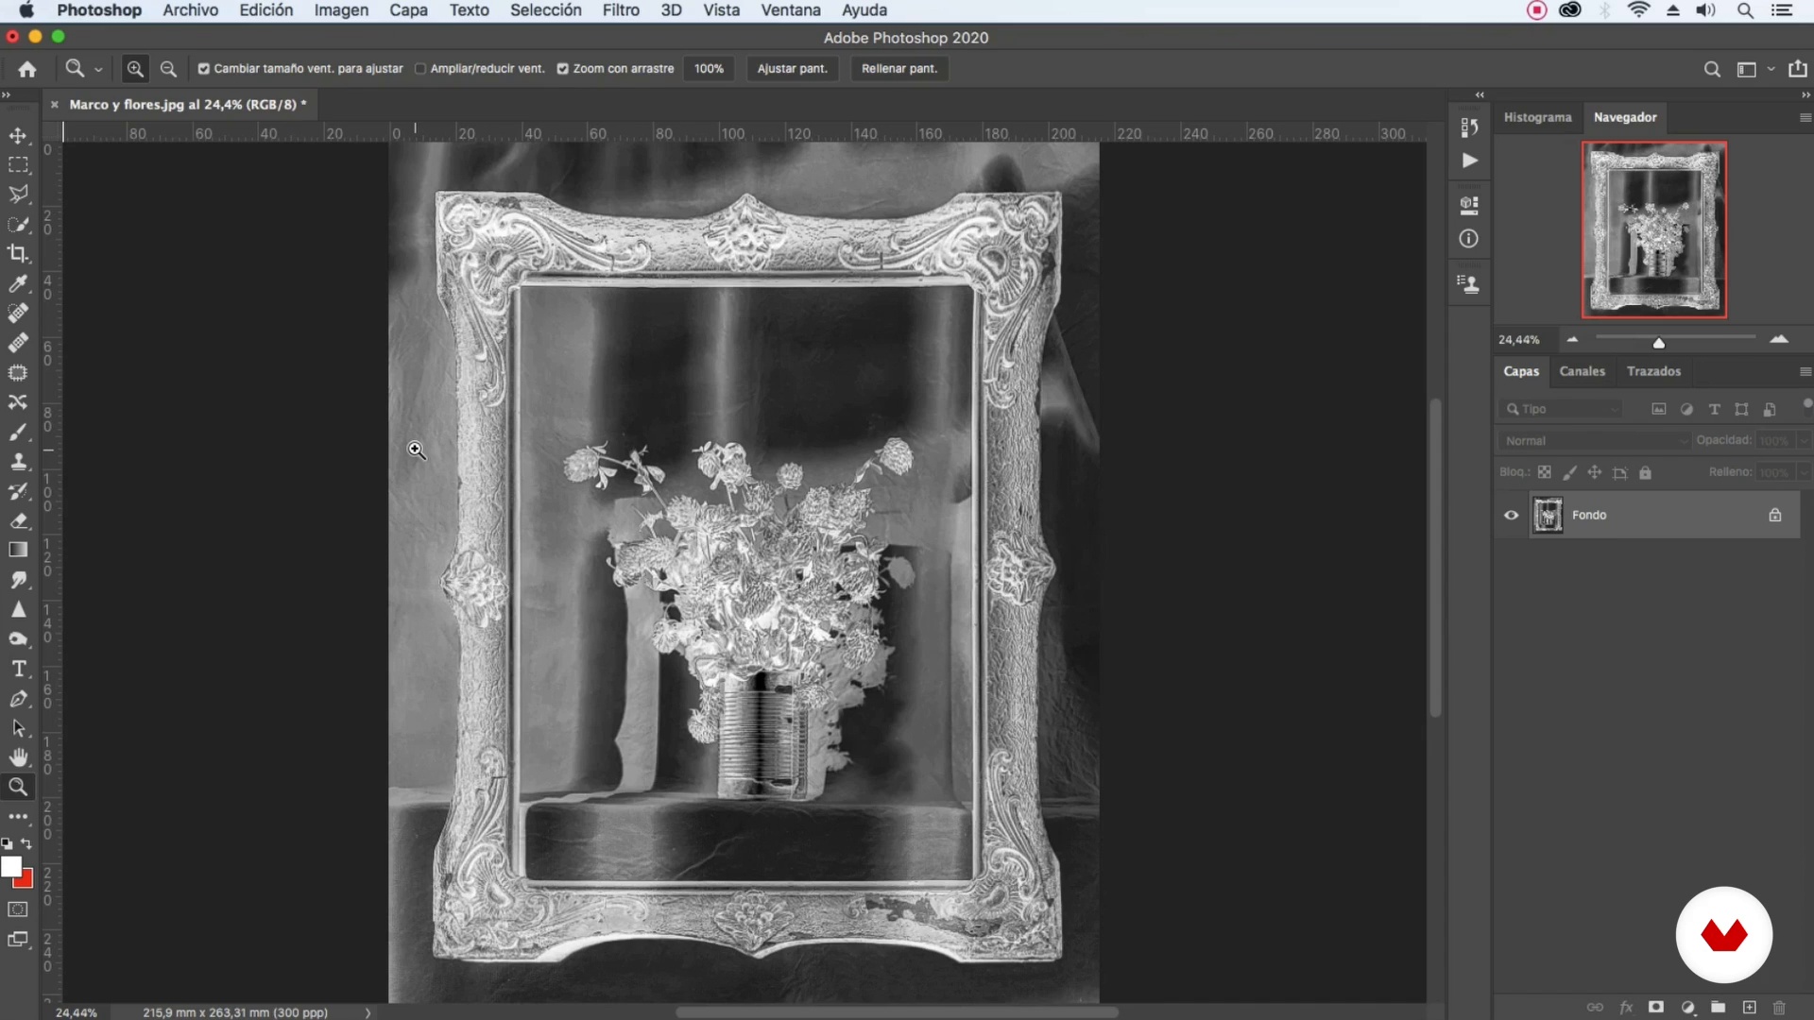This screenshot has width=1814, height=1020.
Task: Open the zoom tool preset dropdown
Action: click(x=98, y=69)
